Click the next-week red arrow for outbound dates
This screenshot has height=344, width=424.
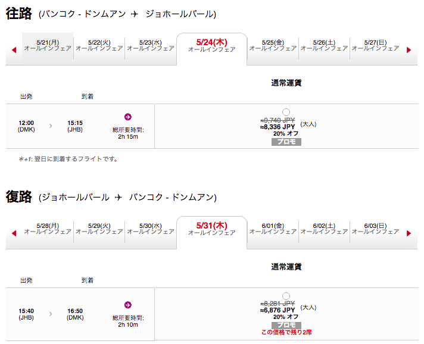[409, 50]
